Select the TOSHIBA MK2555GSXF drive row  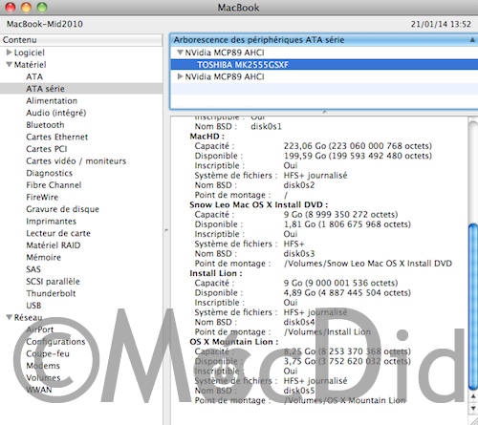324,65
